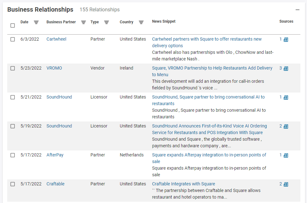The image size is (307, 203).
Task: Open the Business Partner filter icon
Action: click(x=84, y=22)
